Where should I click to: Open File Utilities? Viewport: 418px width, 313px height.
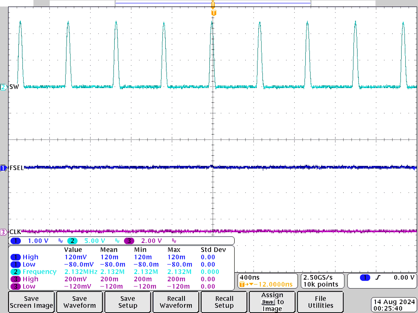pos(320,302)
